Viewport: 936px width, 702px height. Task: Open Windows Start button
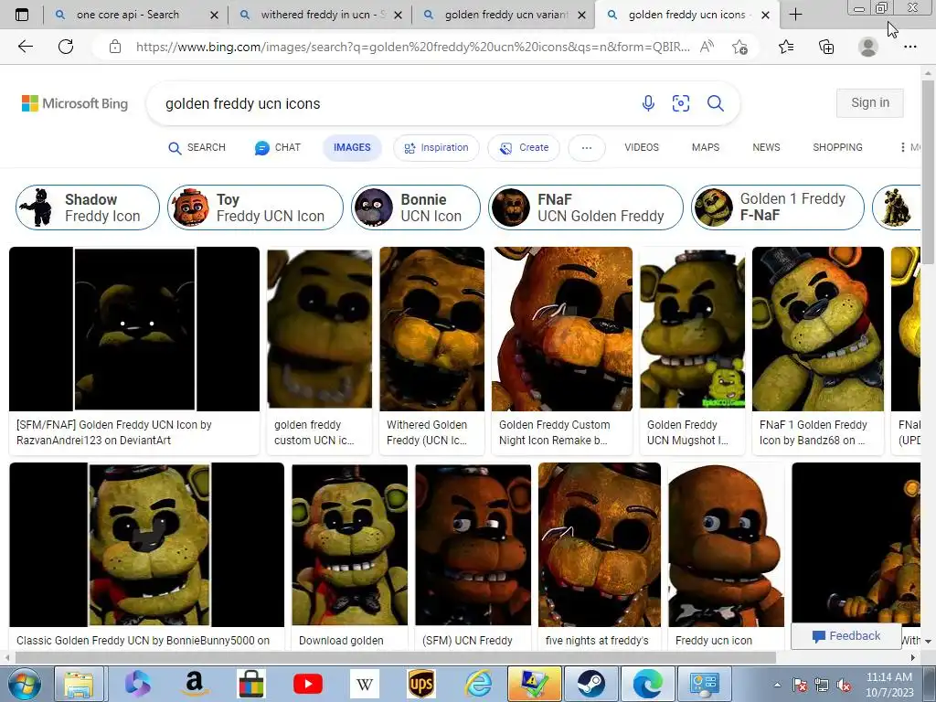pyautogui.click(x=25, y=684)
